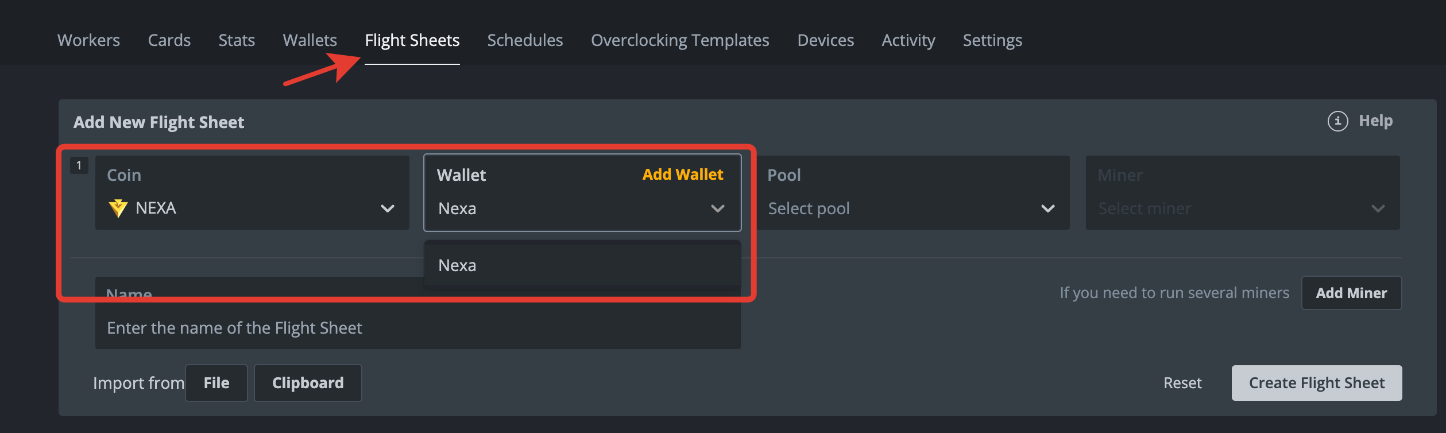Switch to the Devices tab

pyautogui.click(x=825, y=40)
